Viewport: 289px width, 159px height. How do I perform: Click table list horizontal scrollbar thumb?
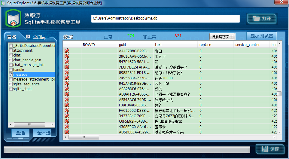(29, 124)
